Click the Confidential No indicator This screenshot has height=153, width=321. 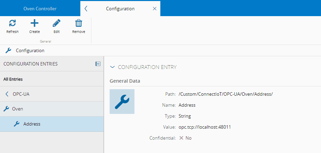tap(185, 138)
